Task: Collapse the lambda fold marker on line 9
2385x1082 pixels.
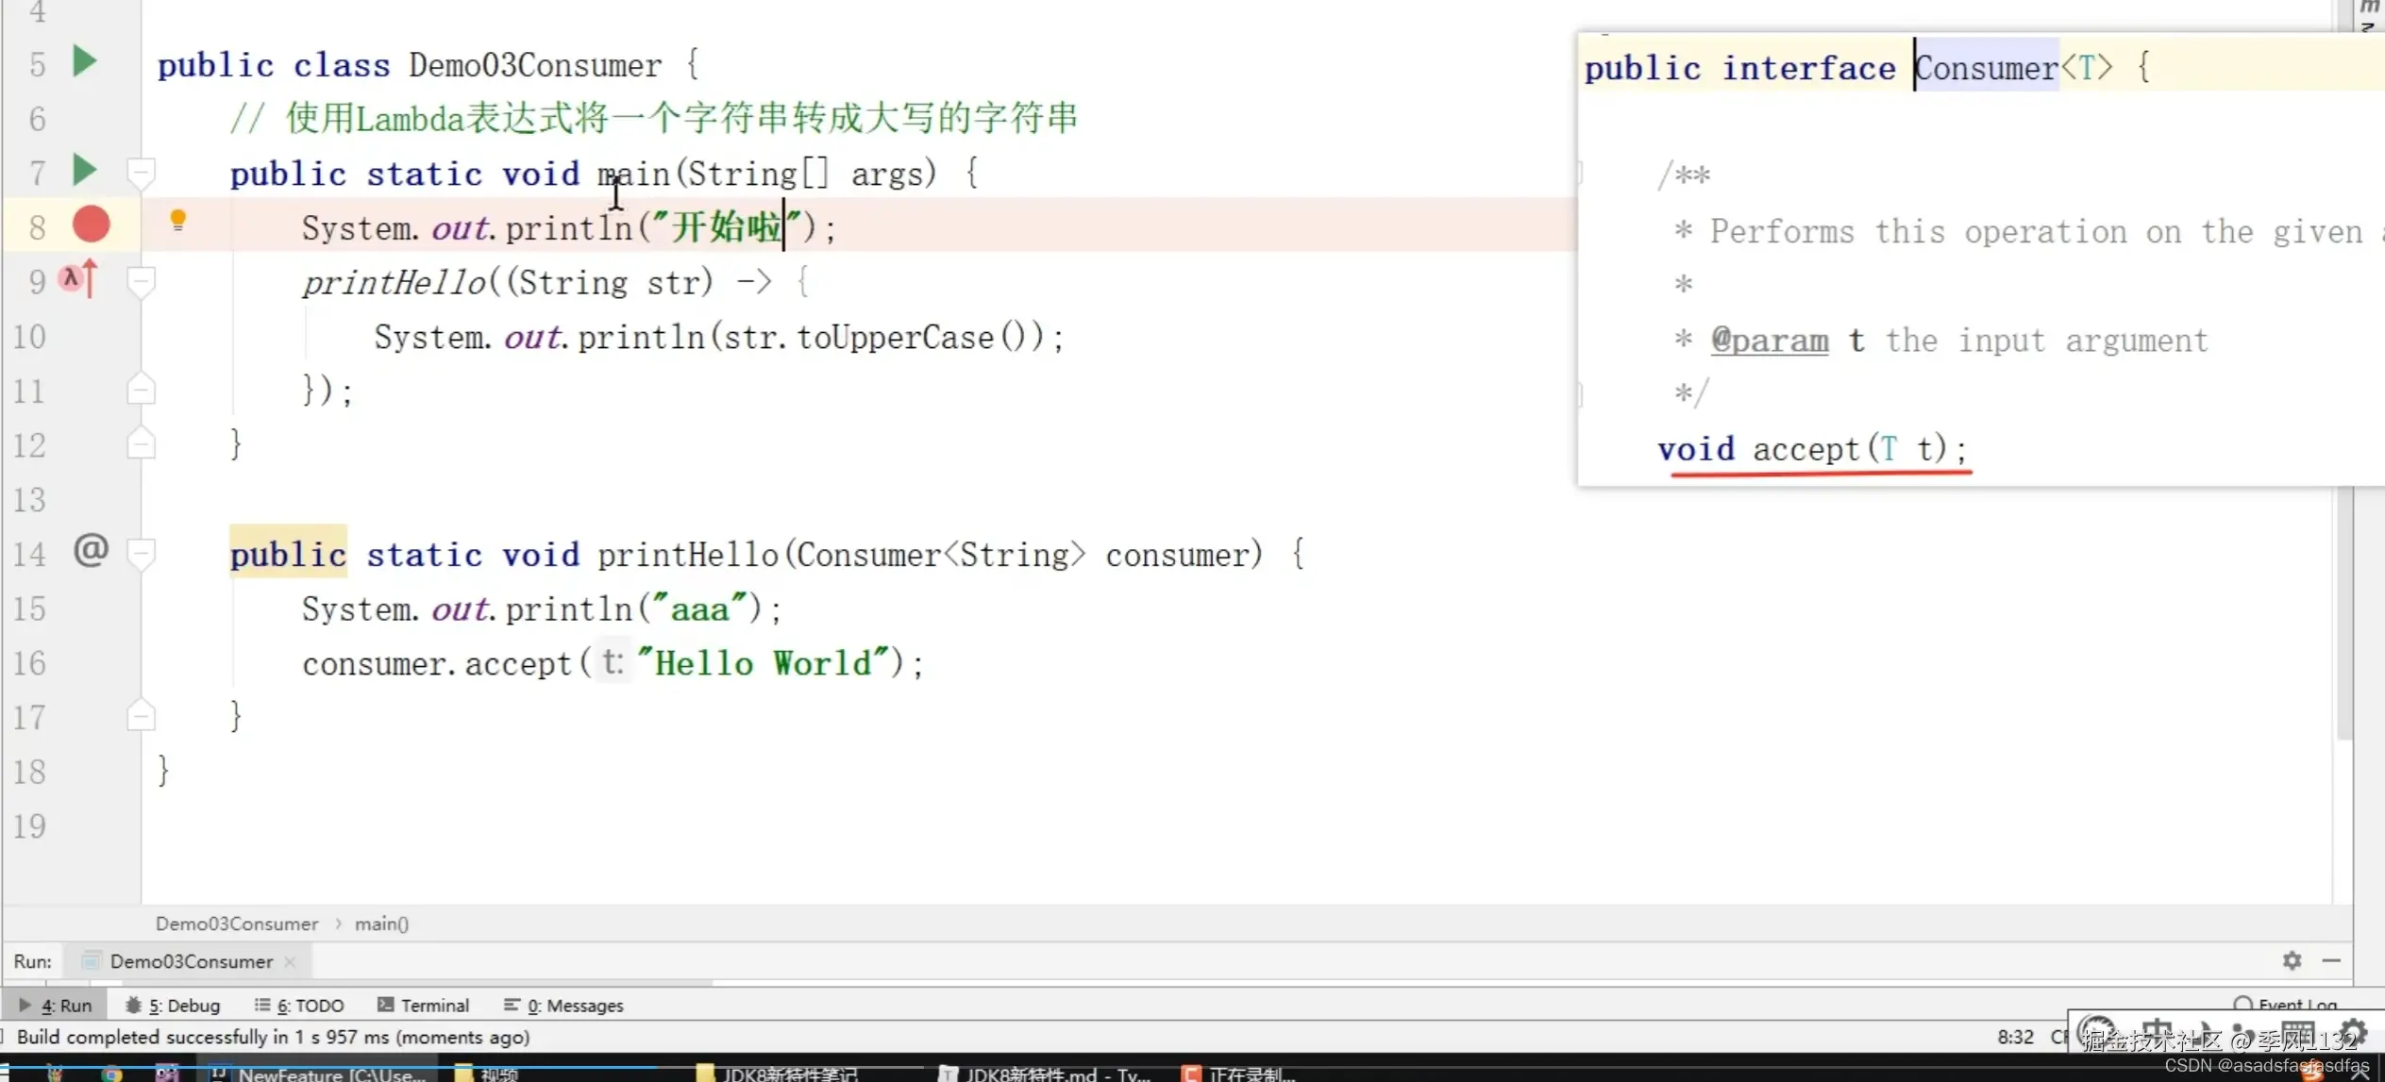Action: [x=141, y=281]
